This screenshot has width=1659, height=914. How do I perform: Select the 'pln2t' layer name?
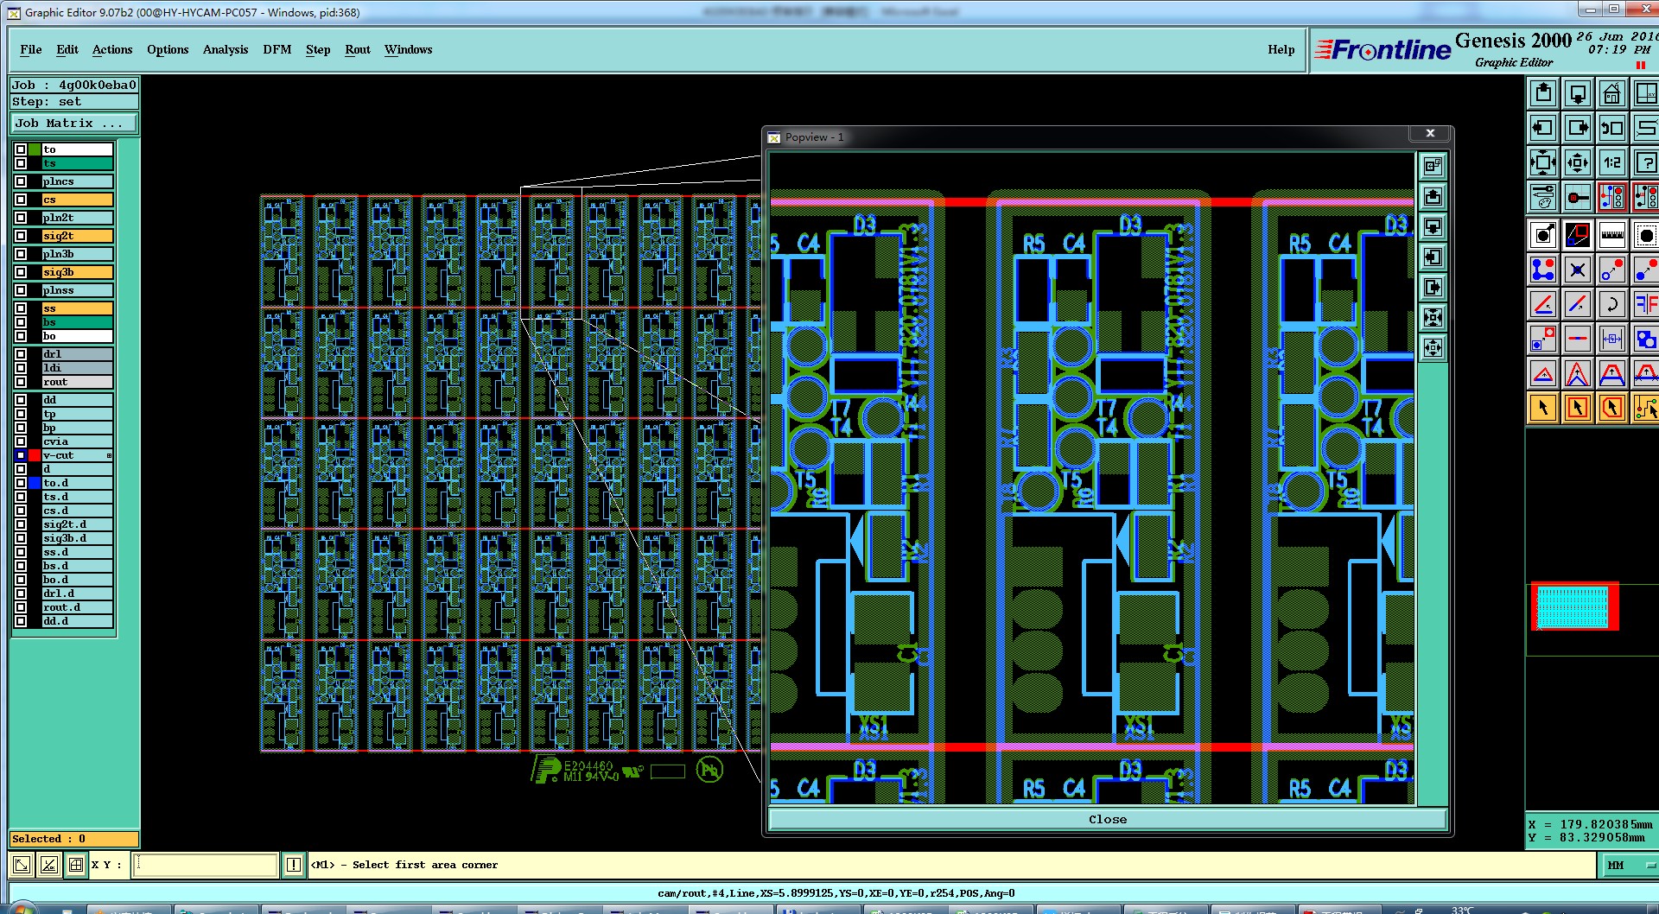78,218
